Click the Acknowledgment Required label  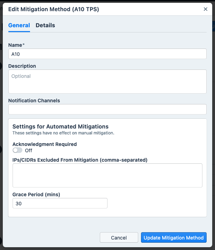click(44, 144)
